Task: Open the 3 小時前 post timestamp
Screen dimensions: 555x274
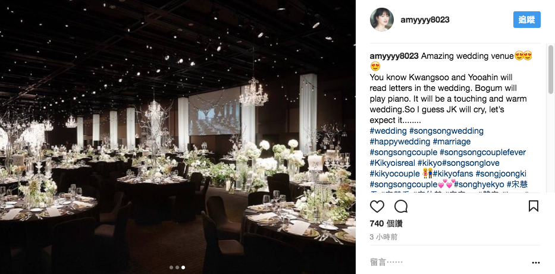Action: (383, 237)
